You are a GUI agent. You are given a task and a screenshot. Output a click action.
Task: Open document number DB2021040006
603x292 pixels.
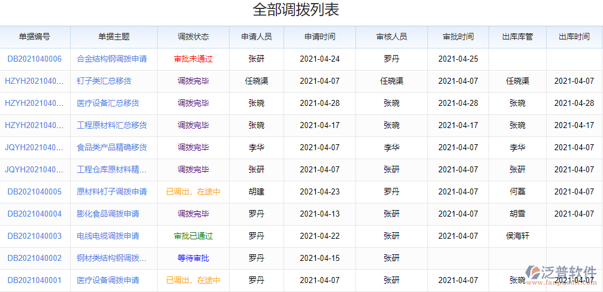point(34,59)
